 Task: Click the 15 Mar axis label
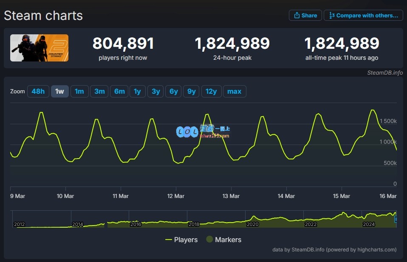[341, 196]
